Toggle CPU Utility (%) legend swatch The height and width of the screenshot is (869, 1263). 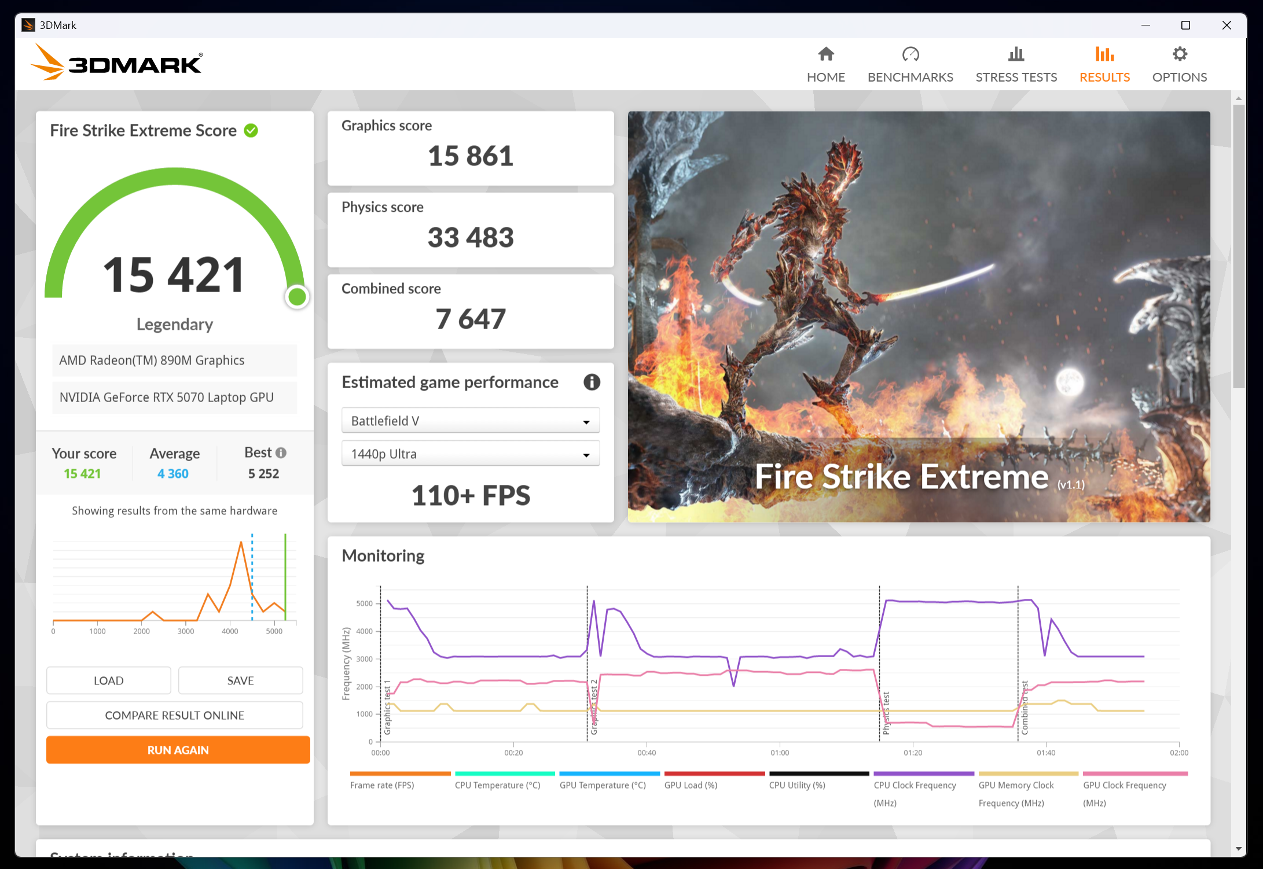(x=819, y=774)
